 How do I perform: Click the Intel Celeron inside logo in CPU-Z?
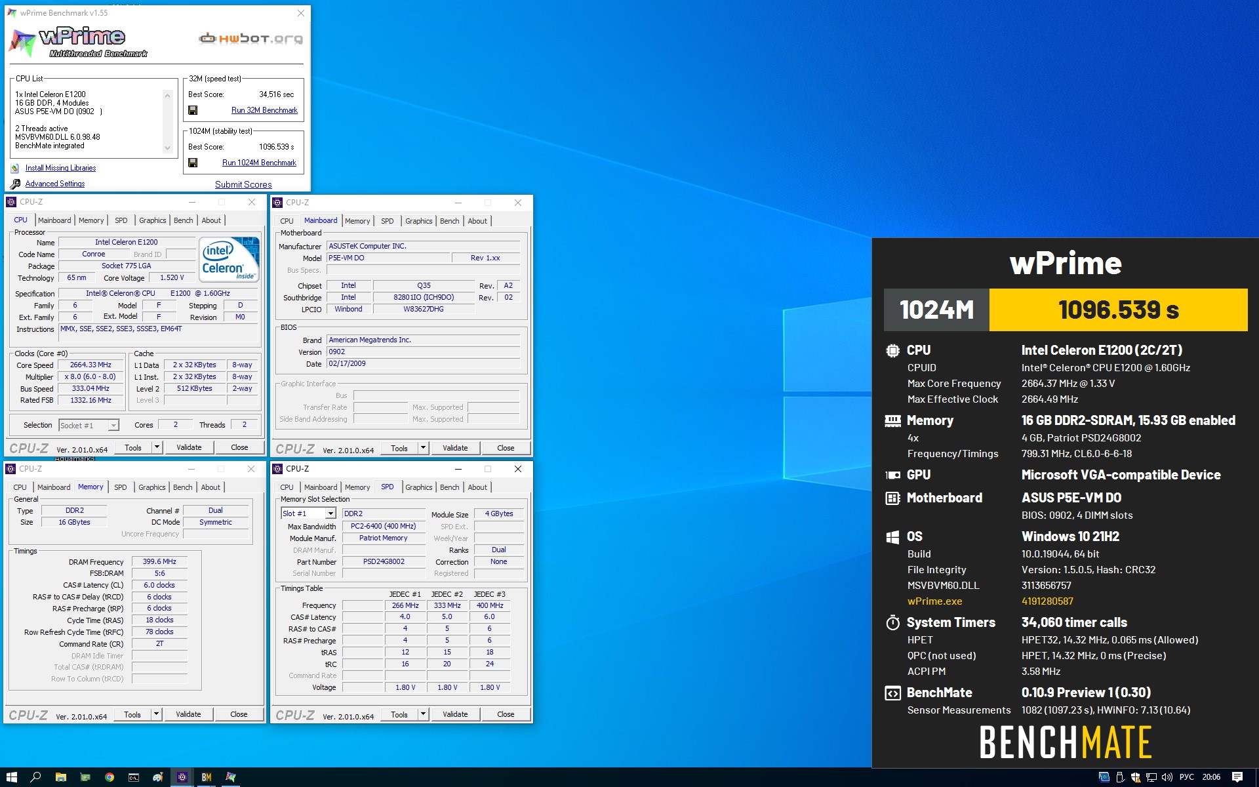229,260
